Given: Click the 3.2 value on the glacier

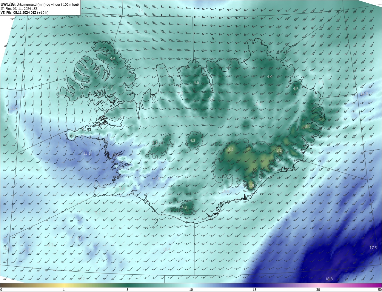Looking at the screenshot, I should 230,149.
